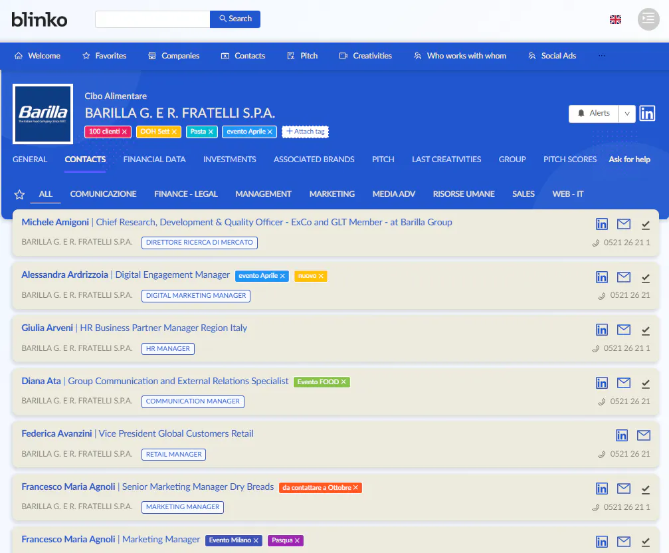Remove 'da contattare a Ottobre' tag
The image size is (669, 553).
coord(355,488)
